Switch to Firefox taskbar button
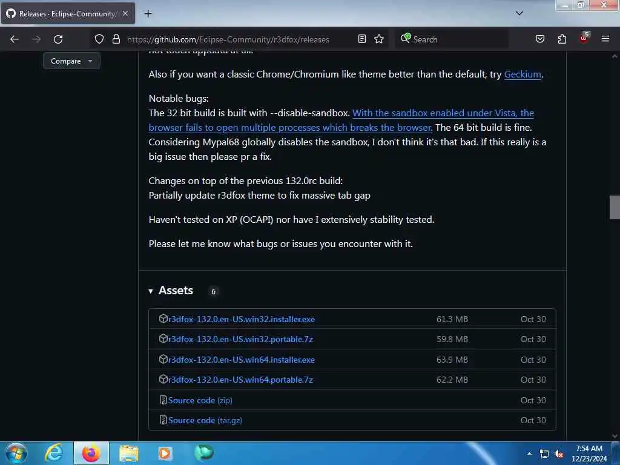The width and height of the screenshot is (620, 465). [91, 453]
